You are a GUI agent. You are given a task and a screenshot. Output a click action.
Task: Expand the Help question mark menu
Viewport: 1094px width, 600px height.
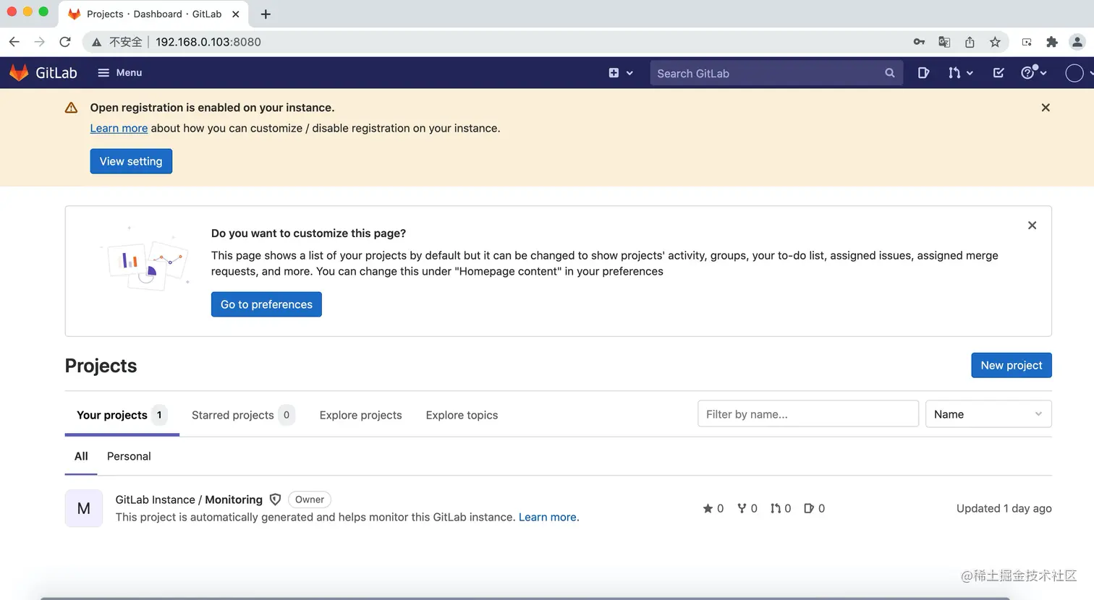click(1034, 73)
